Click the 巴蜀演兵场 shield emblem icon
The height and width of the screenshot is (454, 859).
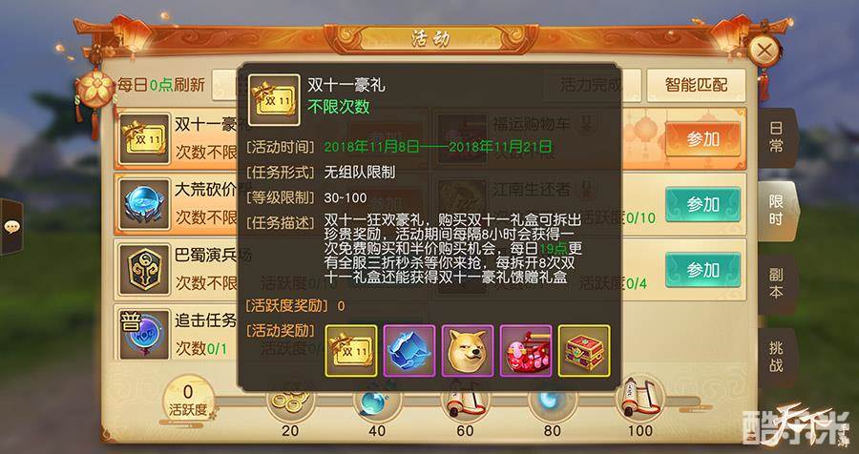[144, 269]
